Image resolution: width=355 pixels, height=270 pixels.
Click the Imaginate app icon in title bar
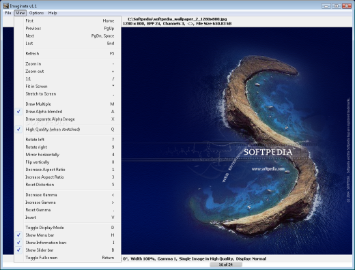tap(6, 5)
